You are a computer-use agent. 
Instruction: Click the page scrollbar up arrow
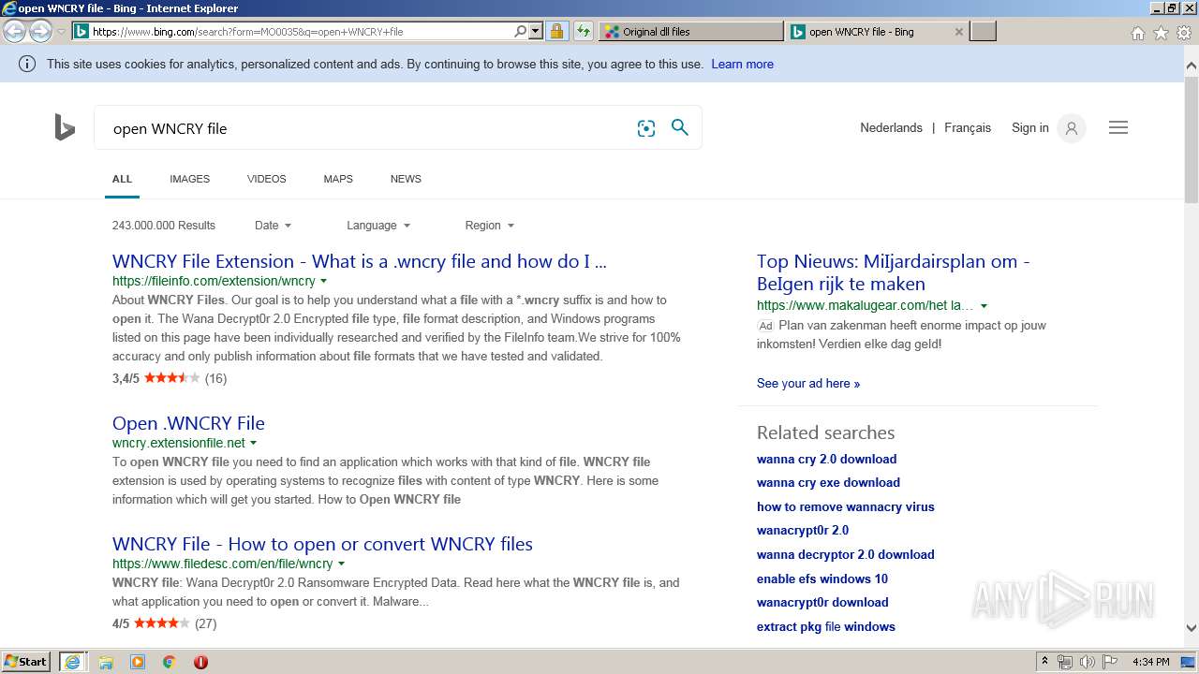point(1192,66)
